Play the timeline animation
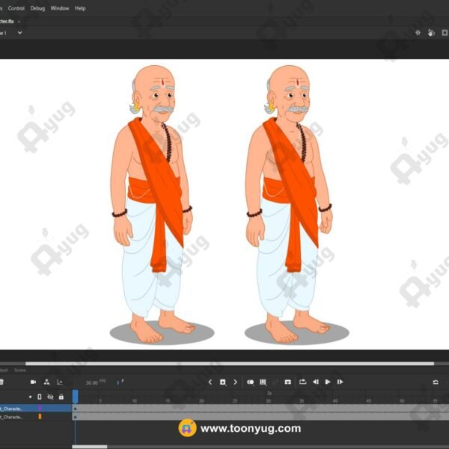The width and height of the screenshot is (449, 449). point(328,382)
